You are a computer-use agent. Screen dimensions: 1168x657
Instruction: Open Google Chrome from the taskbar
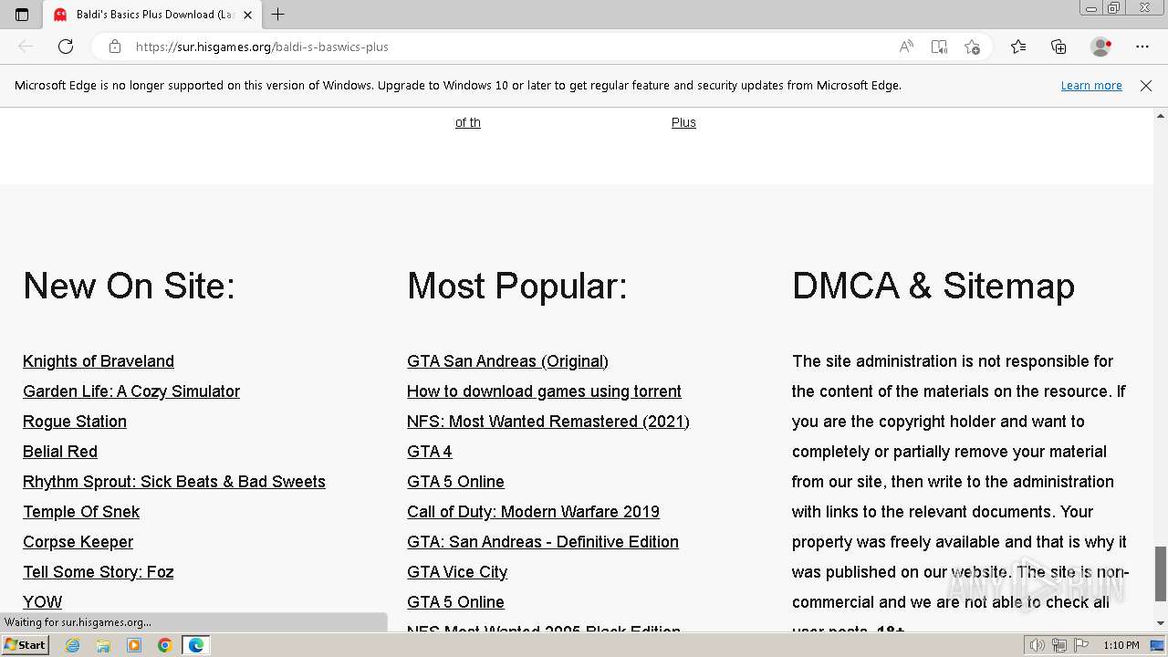tap(164, 645)
